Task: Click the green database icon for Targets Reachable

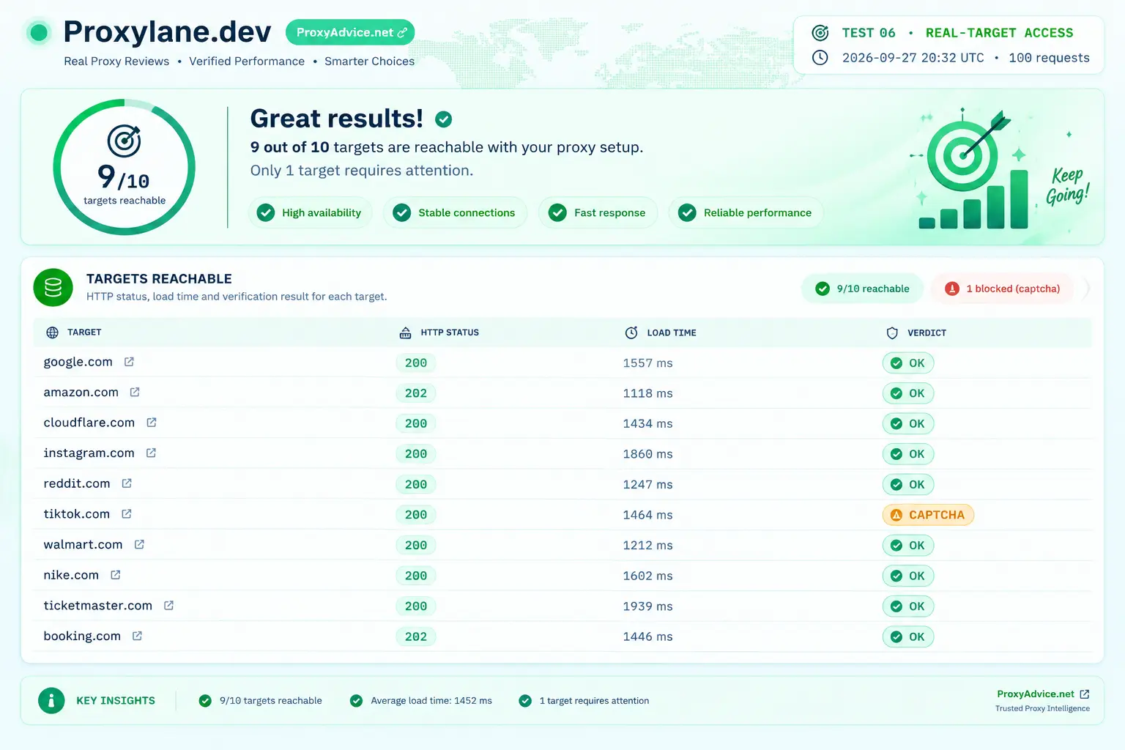Action: [53, 287]
